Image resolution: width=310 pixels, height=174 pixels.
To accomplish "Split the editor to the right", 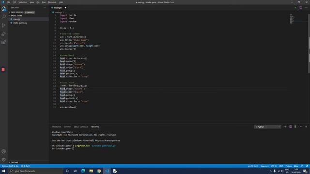I will click(x=301, y=8).
